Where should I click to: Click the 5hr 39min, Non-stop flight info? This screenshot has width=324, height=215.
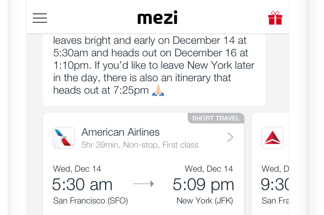140,145
